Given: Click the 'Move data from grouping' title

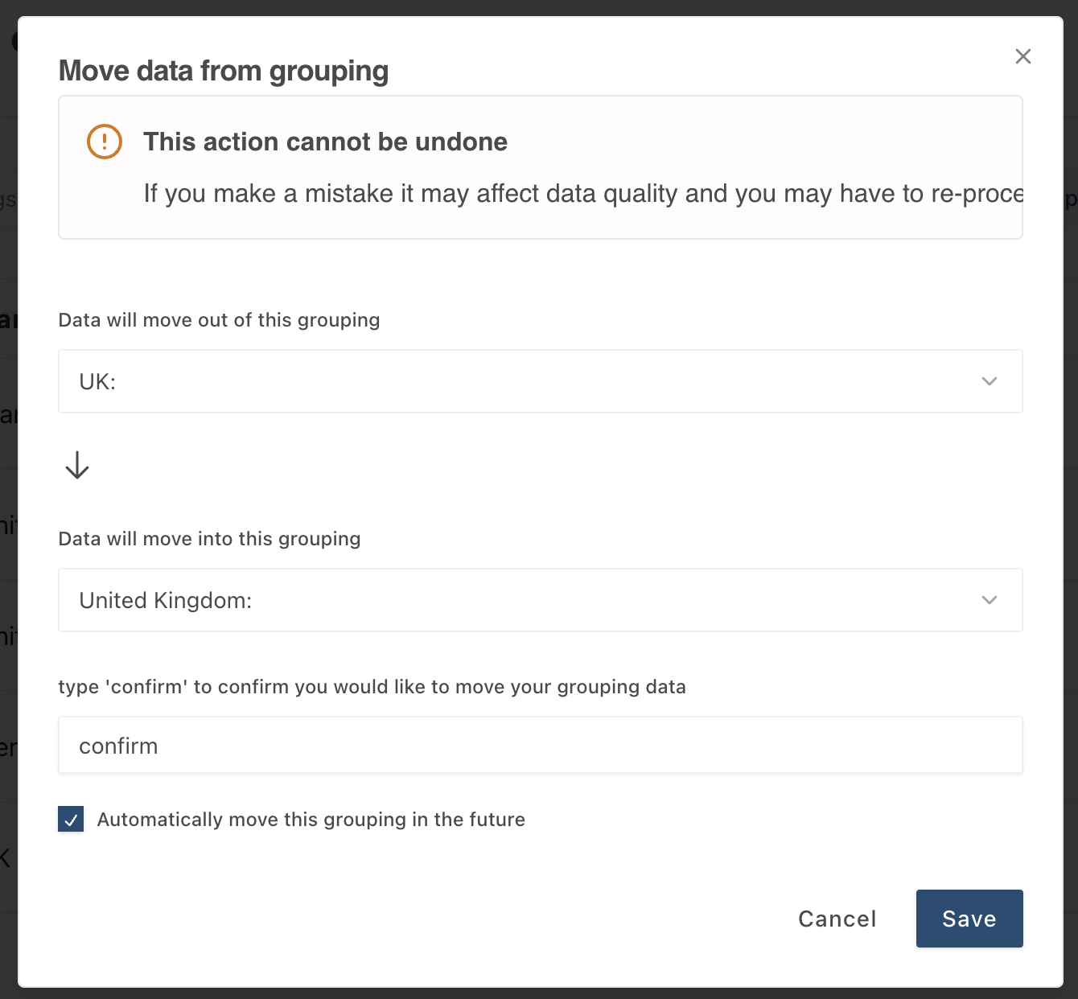Looking at the screenshot, I should coord(224,71).
